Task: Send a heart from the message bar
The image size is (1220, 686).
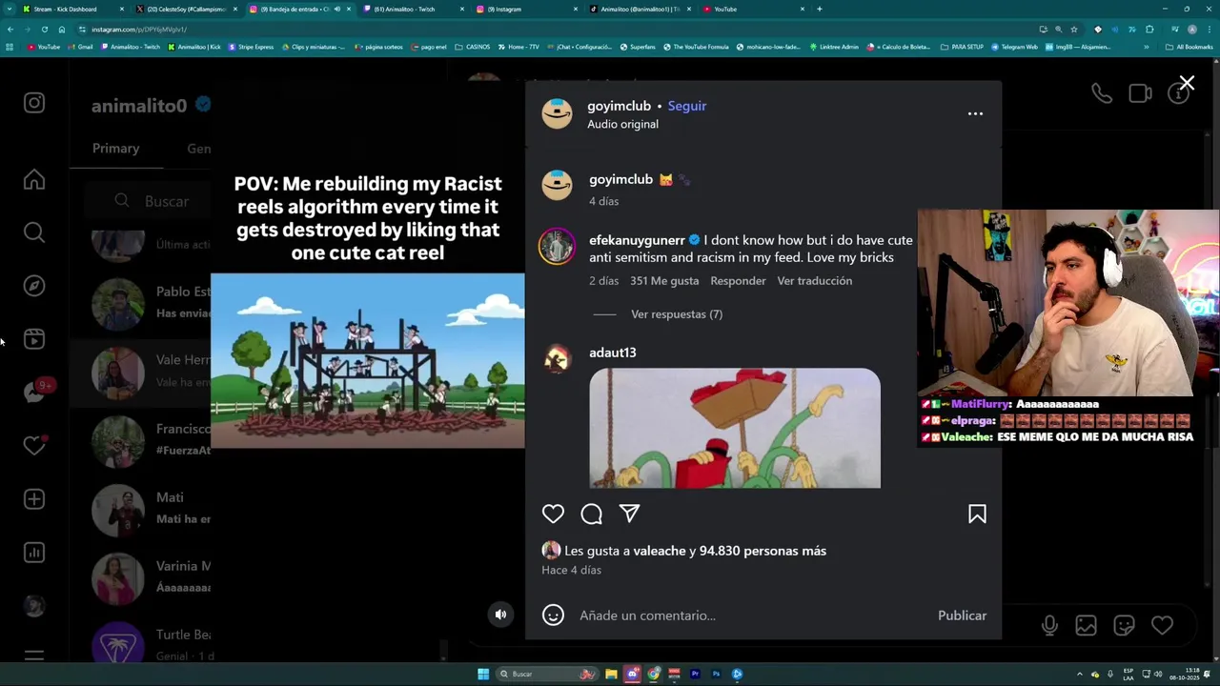Action: click(1162, 625)
